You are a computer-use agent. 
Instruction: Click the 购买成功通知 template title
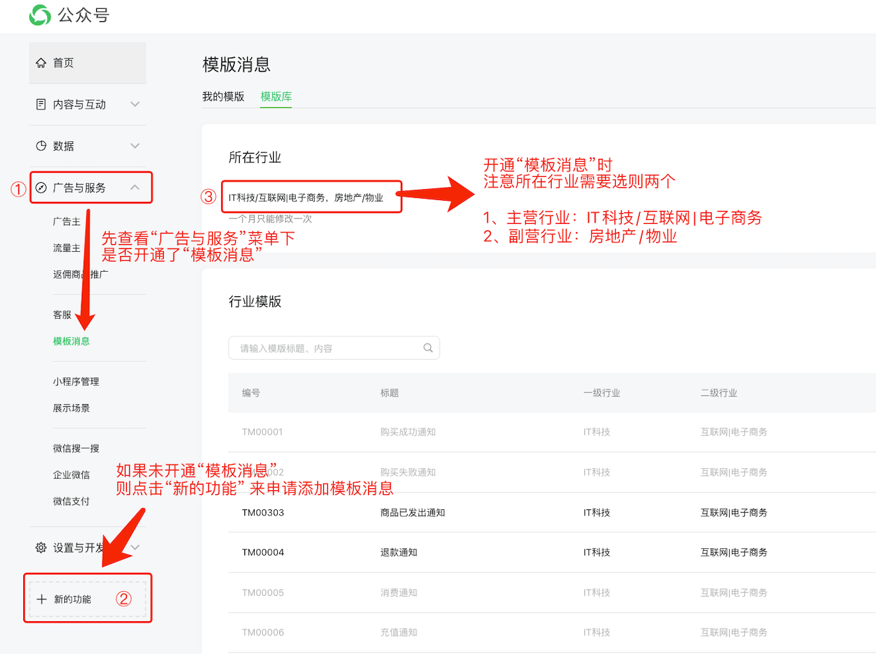click(408, 432)
